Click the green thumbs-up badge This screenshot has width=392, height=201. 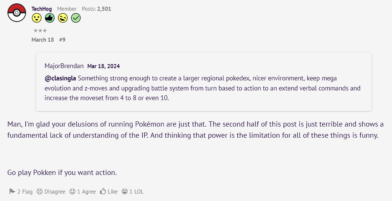[x=50, y=18]
